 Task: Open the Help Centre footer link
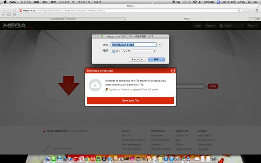(x=204, y=135)
